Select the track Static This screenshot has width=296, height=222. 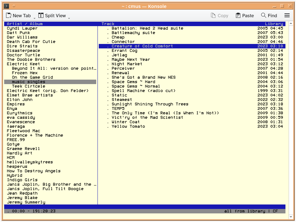point(192,95)
